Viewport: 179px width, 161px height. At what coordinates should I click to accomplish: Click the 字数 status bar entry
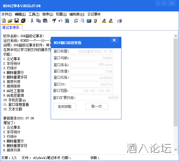(95, 158)
